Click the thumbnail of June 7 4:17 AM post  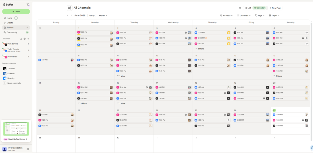point(72,60)
